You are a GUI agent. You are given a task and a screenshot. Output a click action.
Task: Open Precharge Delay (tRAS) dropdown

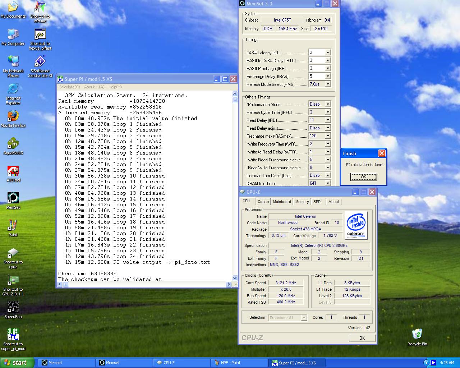pos(328,76)
